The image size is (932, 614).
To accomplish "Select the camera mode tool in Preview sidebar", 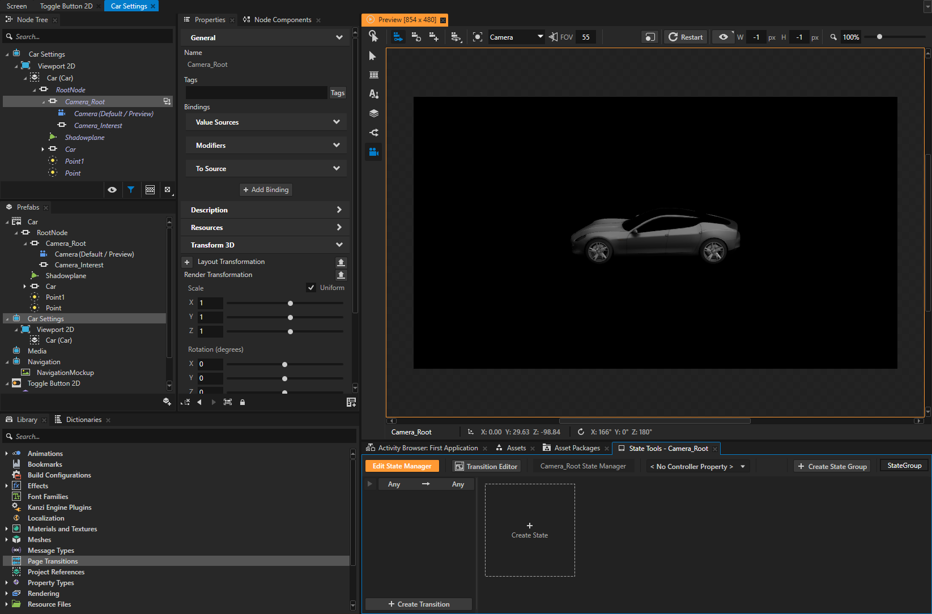I will [373, 152].
